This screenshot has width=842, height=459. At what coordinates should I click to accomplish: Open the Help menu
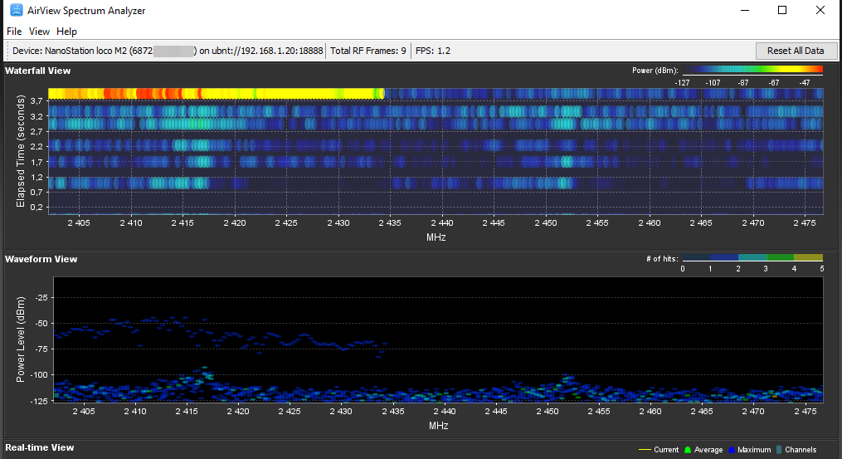click(x=66, y=32)
